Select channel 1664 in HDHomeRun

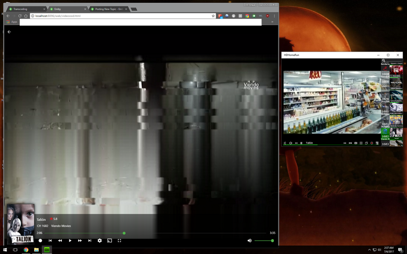pos(385,71)
